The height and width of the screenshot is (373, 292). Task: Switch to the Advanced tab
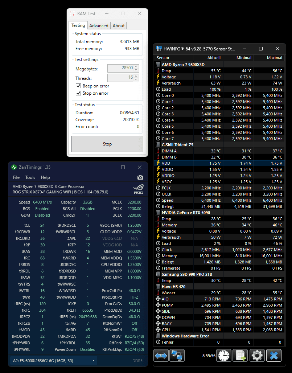pos(99,25)
